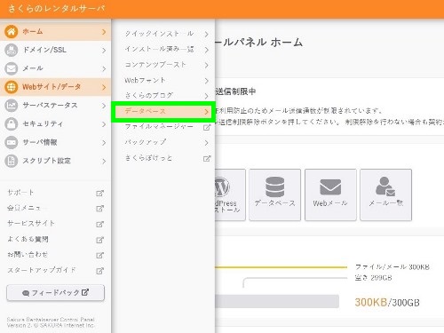Click external-link icon beside さくらぽけっと
Screen dimensions: 444x333
pos(207,158)
